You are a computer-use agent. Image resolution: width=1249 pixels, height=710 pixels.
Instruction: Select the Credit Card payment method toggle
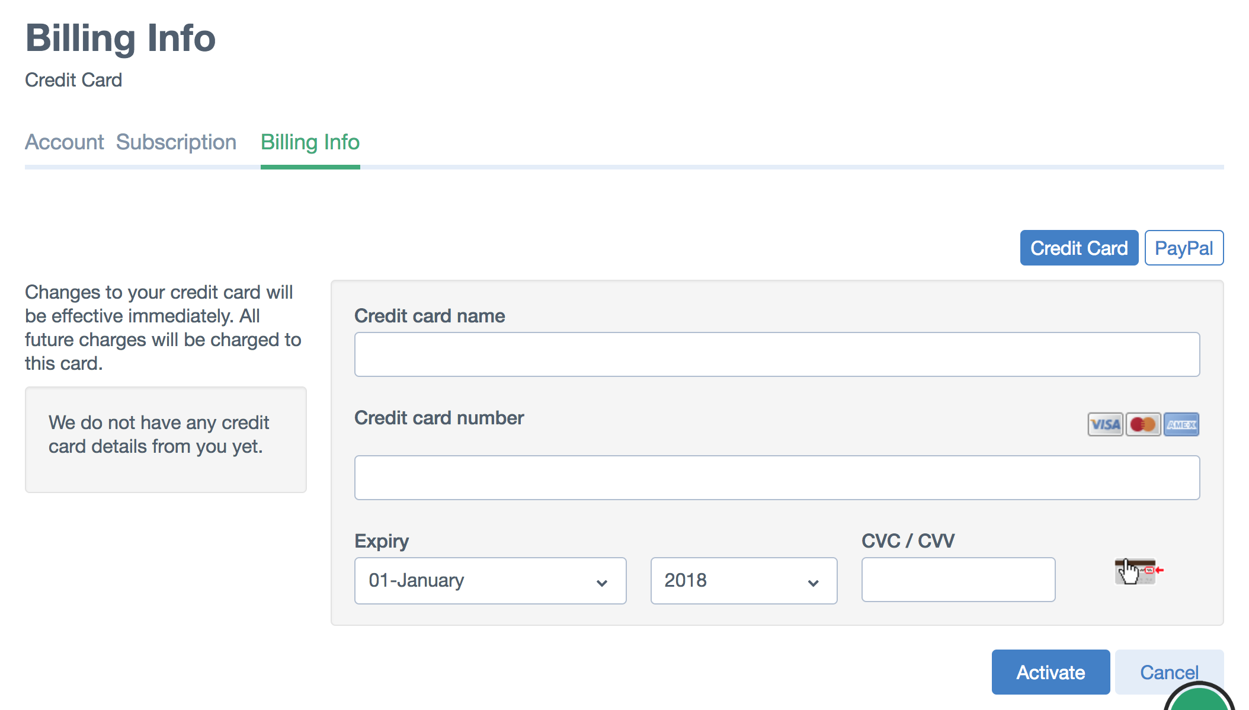click(1079, 248)
